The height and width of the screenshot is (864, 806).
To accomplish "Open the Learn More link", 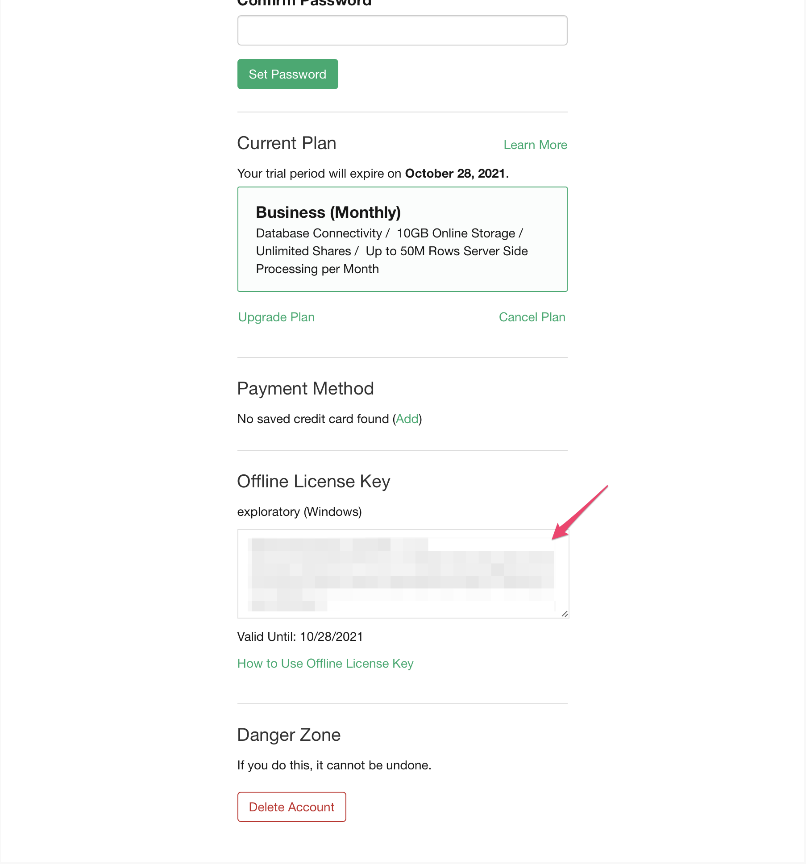I will click(535, 145).
